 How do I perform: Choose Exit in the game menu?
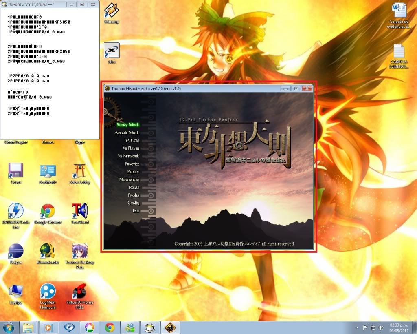tap(136, 211)
